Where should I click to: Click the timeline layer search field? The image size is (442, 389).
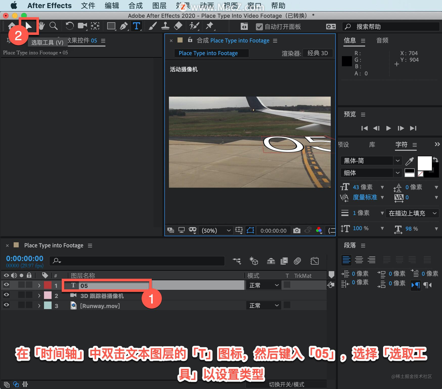tap(137, 261)
